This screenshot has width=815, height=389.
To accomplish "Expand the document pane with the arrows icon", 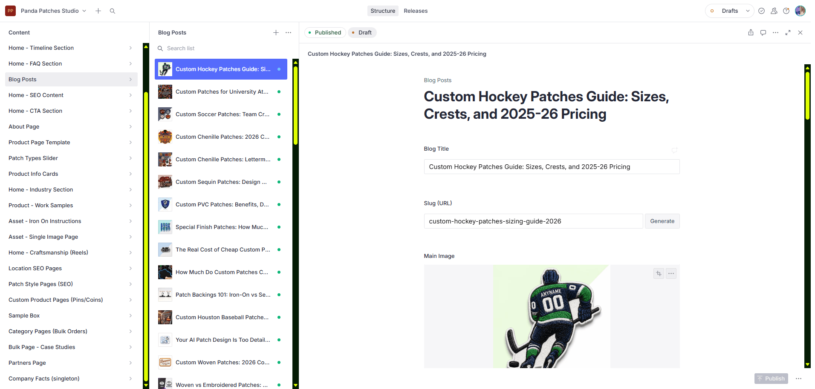I will 788,32.
